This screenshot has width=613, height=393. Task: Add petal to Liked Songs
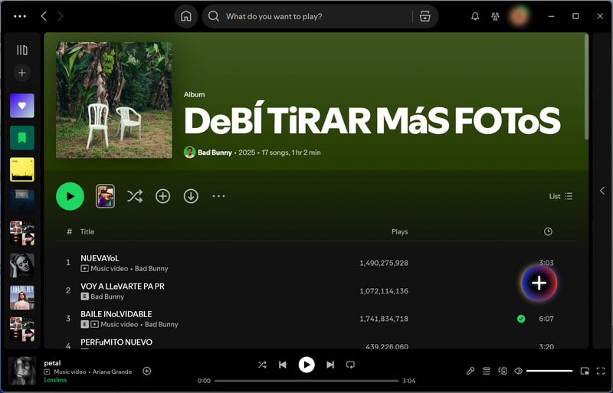click(147, 371)
